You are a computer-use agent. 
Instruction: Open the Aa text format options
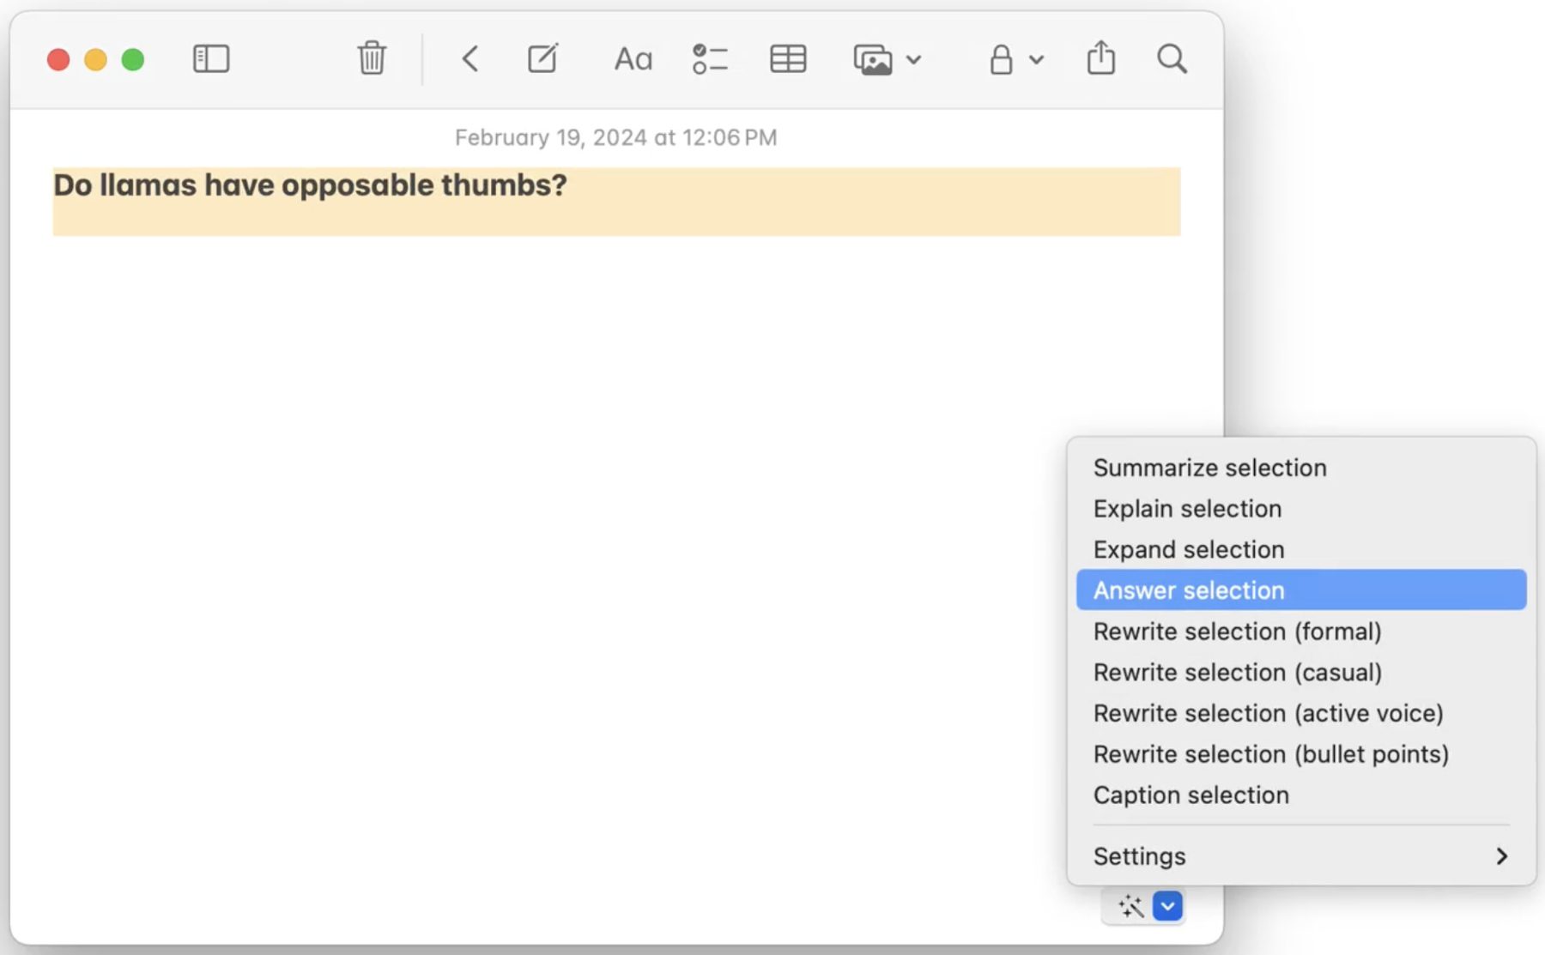[633, 59]
